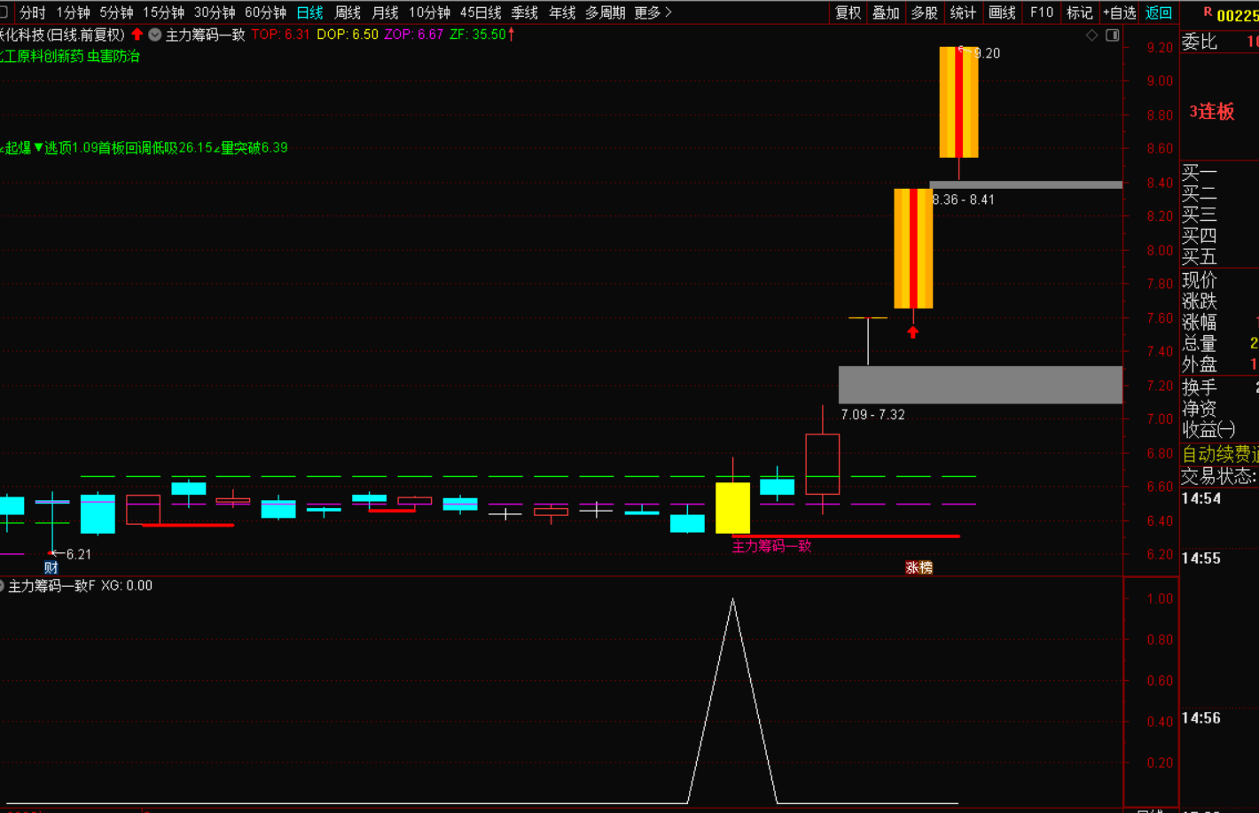This screenshot has width=1259, height=813.
Task: Switch to the 周线 weekly chart tab
Action: [348, 12]
